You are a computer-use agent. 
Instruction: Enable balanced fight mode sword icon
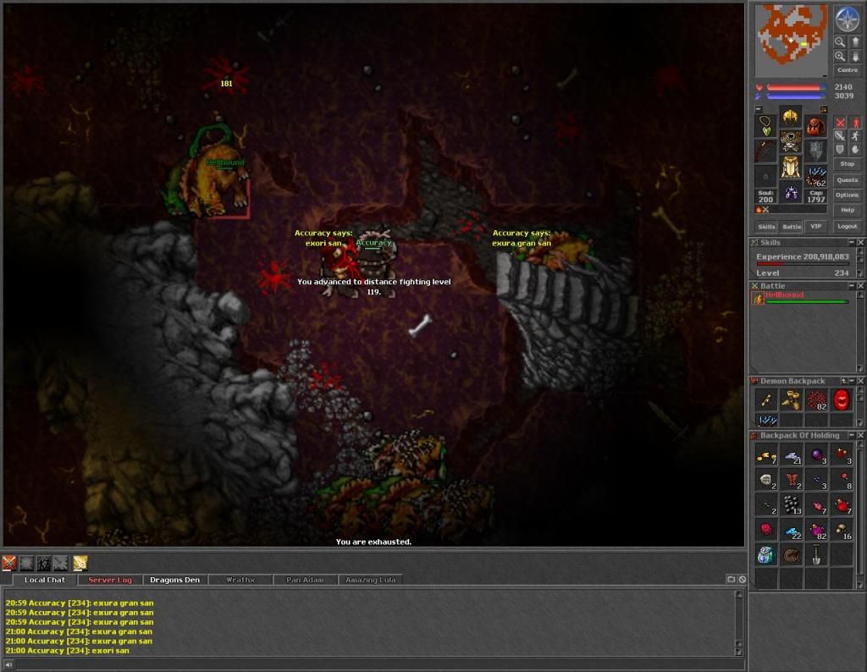coord(840,136)
